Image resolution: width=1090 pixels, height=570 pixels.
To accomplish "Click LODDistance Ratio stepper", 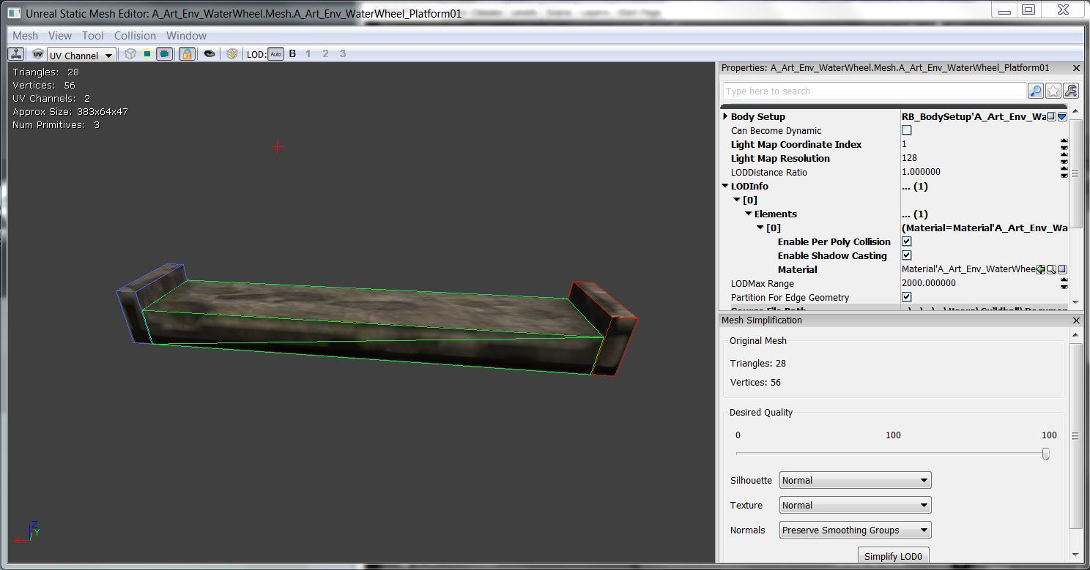I will (1064, 173).
